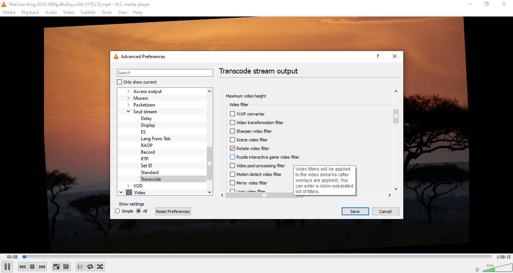Check Only show current option

point(119,82)
